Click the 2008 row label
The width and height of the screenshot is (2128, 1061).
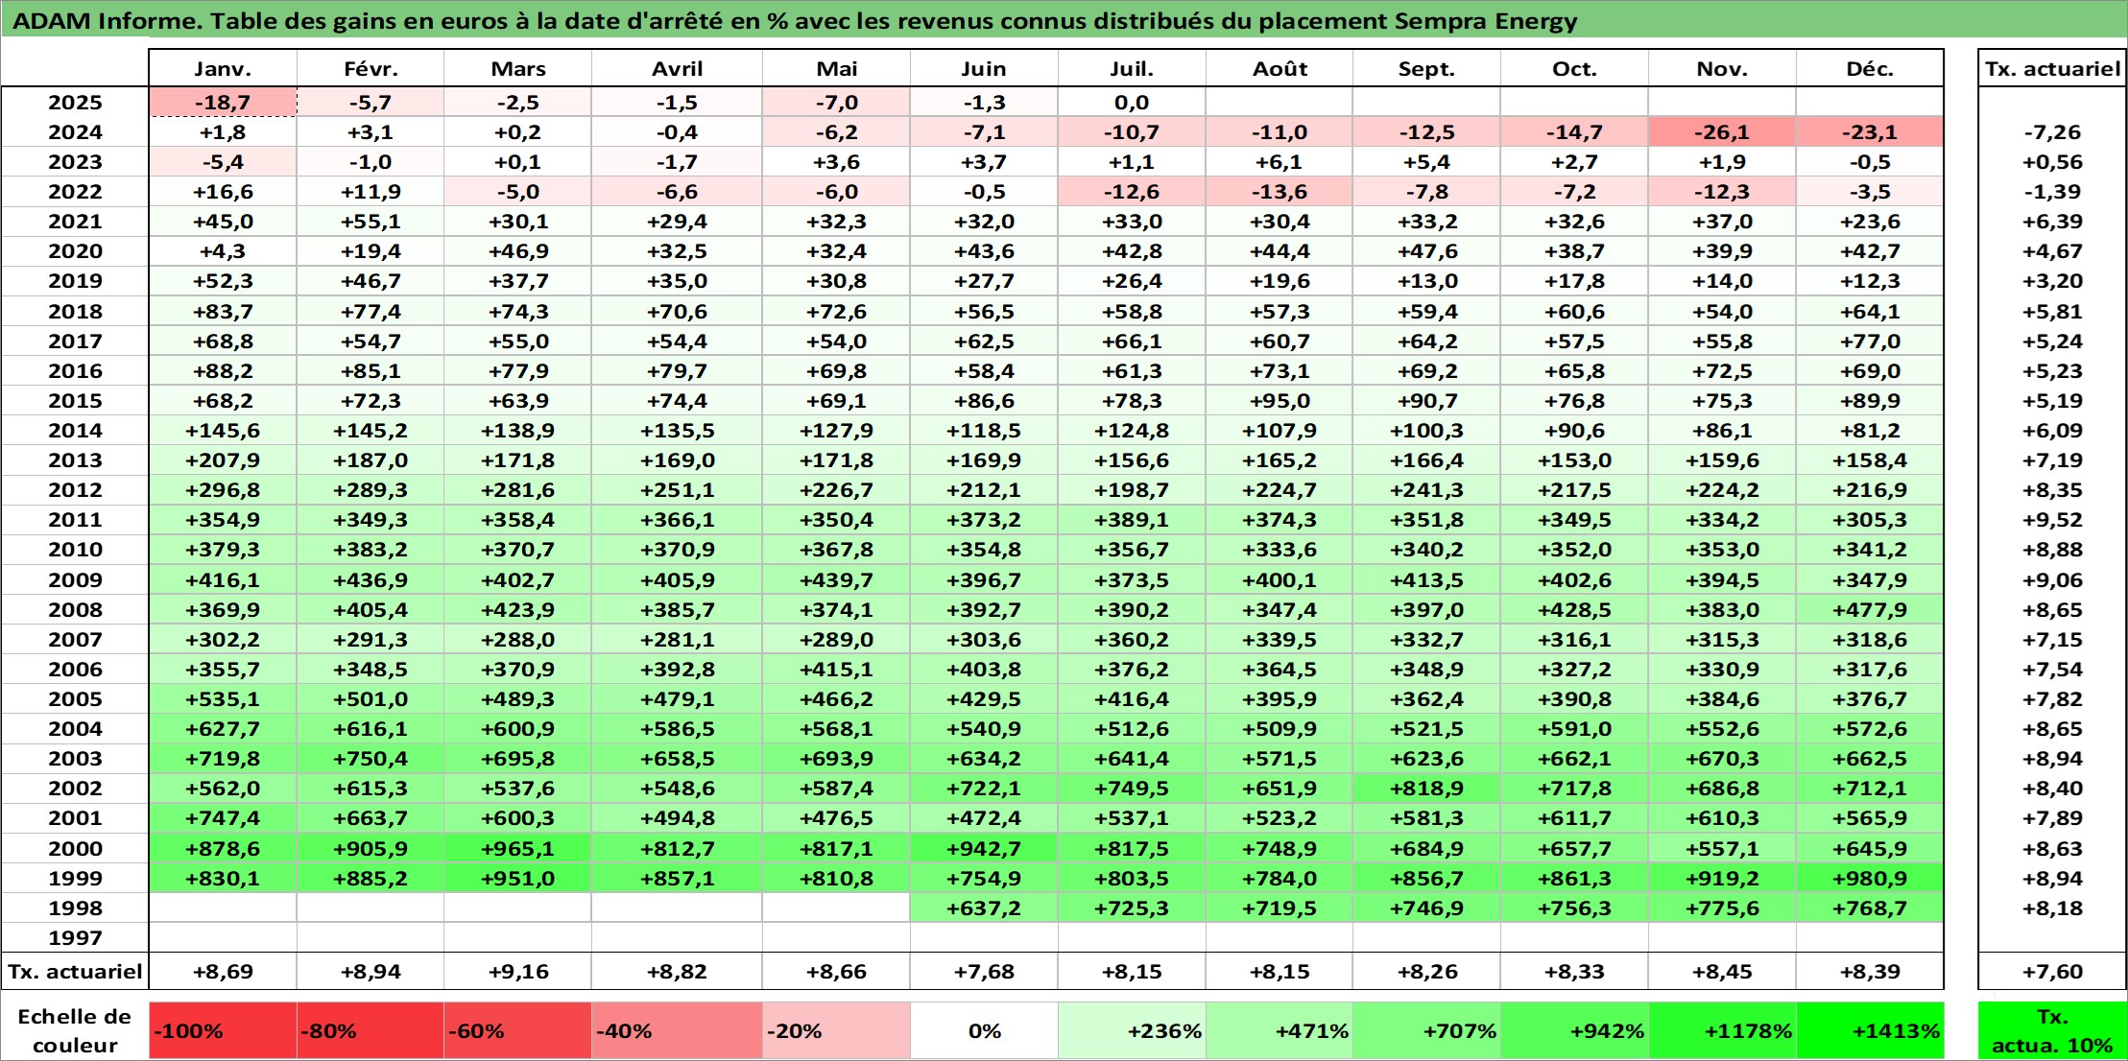click(x=75, y=609)
